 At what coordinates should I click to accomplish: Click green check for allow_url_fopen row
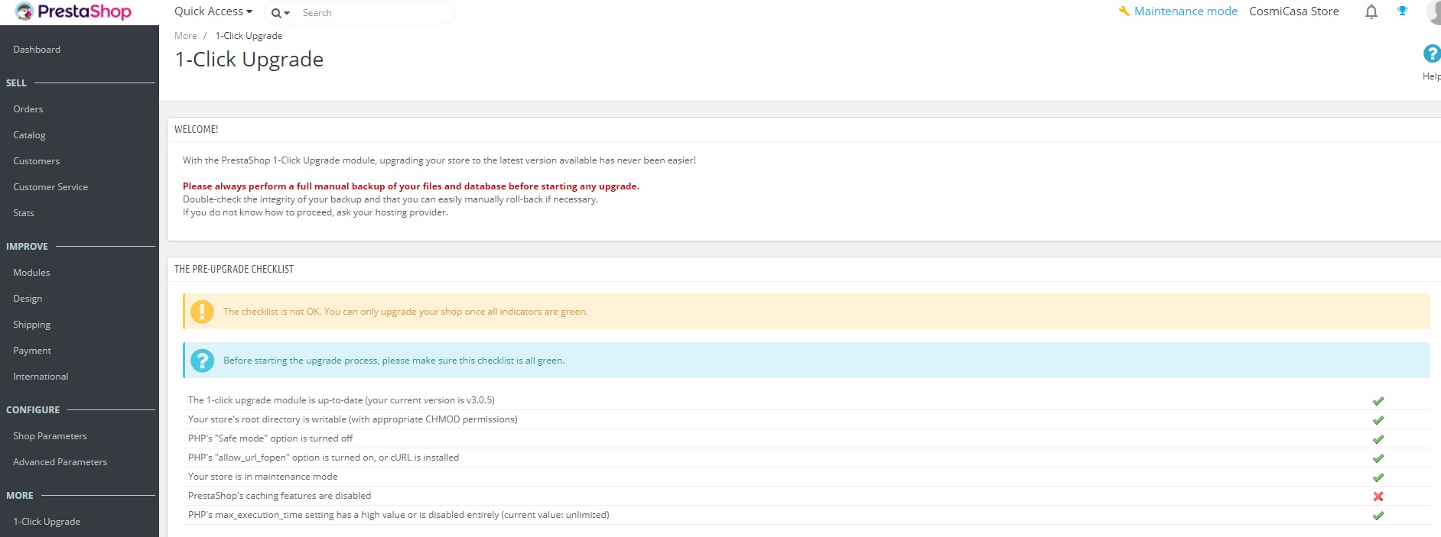pos(1378,458)
